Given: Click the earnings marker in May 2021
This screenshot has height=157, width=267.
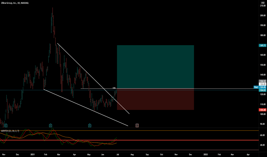Looking at the screenshot, I should click(x=90, y=126).
